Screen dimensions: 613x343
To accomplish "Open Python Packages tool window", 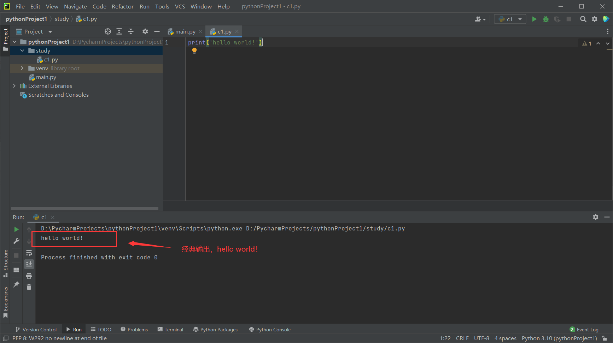I will click(215, 329).
